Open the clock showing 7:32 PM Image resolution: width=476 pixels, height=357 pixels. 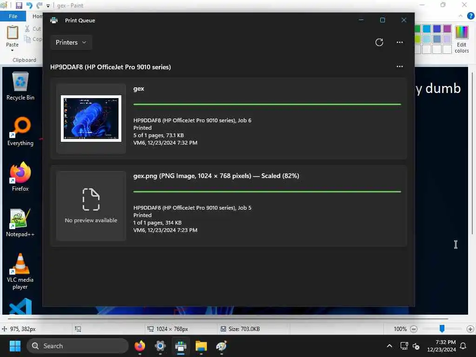(442, 346)
